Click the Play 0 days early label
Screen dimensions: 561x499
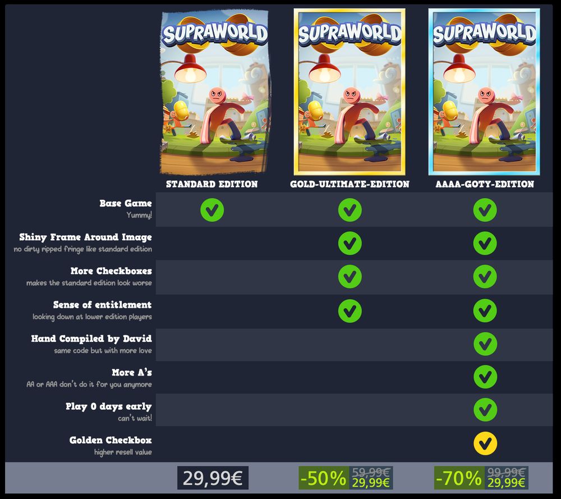coord(109,406)
